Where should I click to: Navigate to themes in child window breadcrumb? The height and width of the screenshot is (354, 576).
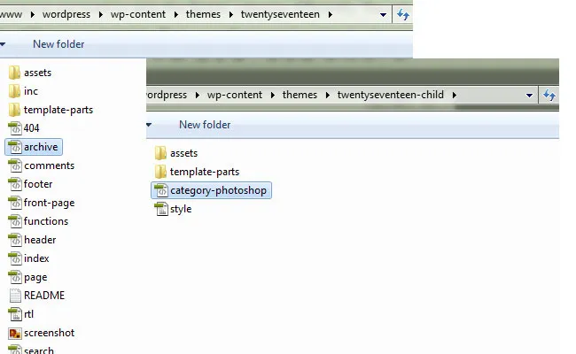pyautogui.click(x=302, y=96)
